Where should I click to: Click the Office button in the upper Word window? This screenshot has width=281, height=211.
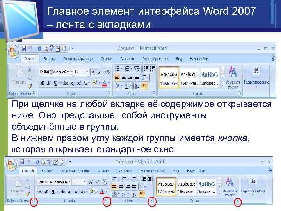pyautogui.click(x=13, y=52)
